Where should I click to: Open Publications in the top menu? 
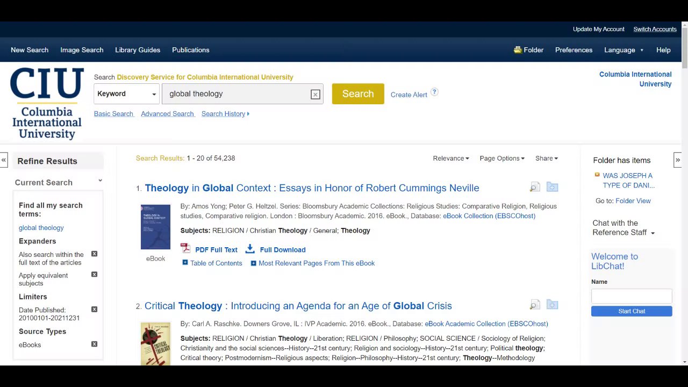[191, 50]
